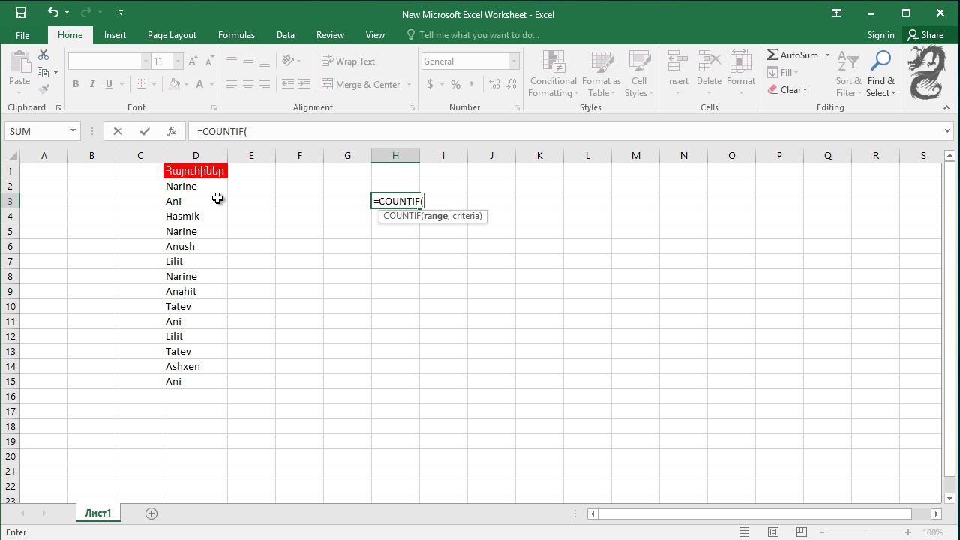Click the Undo arrow icon

tap(52, 13)
